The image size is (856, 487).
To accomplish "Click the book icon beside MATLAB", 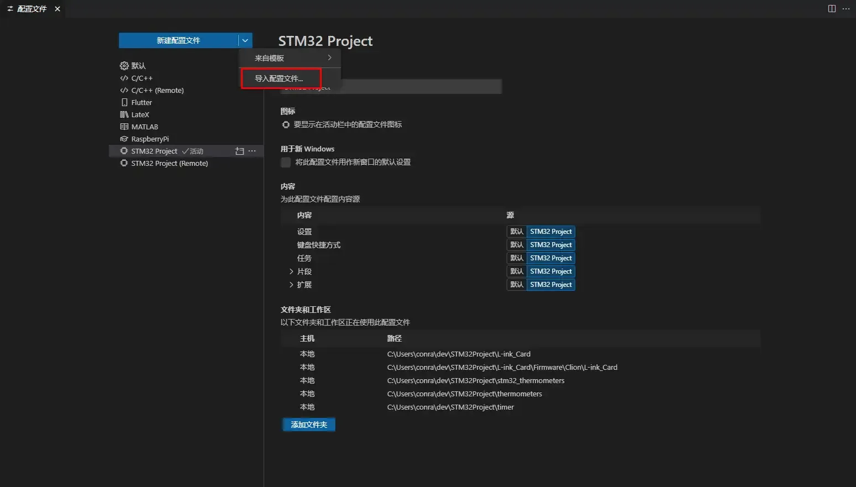I will pyautogui.click(x=124, y=127).
